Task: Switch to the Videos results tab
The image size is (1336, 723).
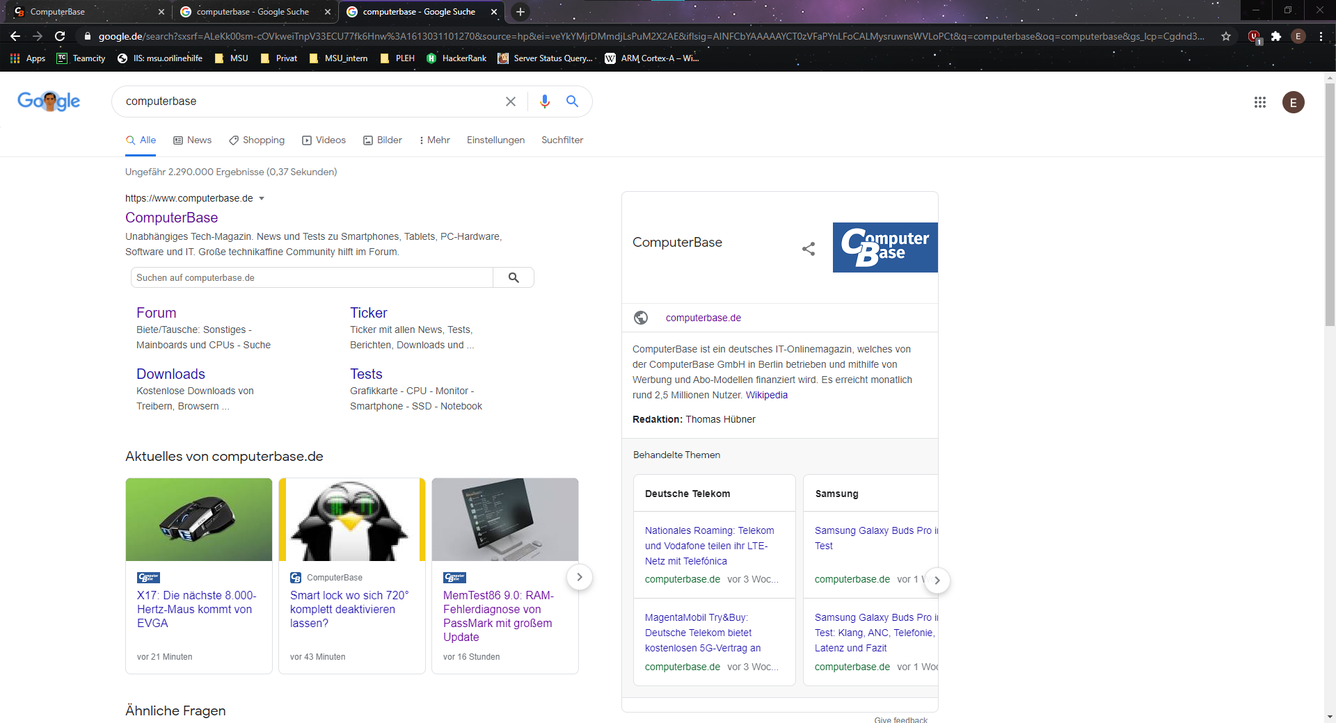Action: point(324,140)
